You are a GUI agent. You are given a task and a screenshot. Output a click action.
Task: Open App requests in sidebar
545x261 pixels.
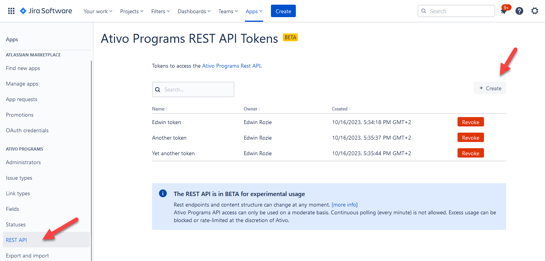pyautogui.click(x=22, y=99)
